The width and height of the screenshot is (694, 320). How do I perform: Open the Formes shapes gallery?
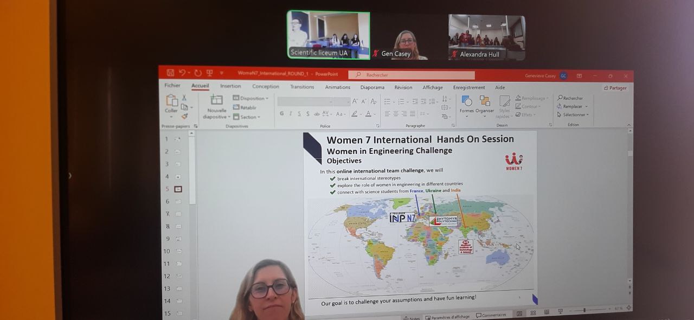467,105
